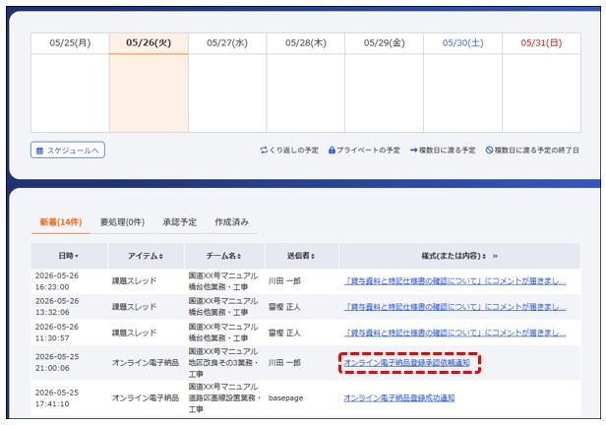The image size is (606, 425).
Task: Click the 複数日に渡る予定 legend label
Action: (448, 150)
